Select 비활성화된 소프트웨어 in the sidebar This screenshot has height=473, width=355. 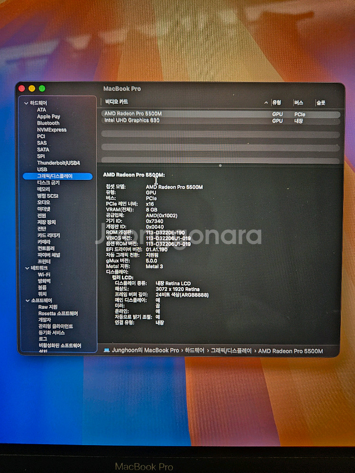(60, 346)
